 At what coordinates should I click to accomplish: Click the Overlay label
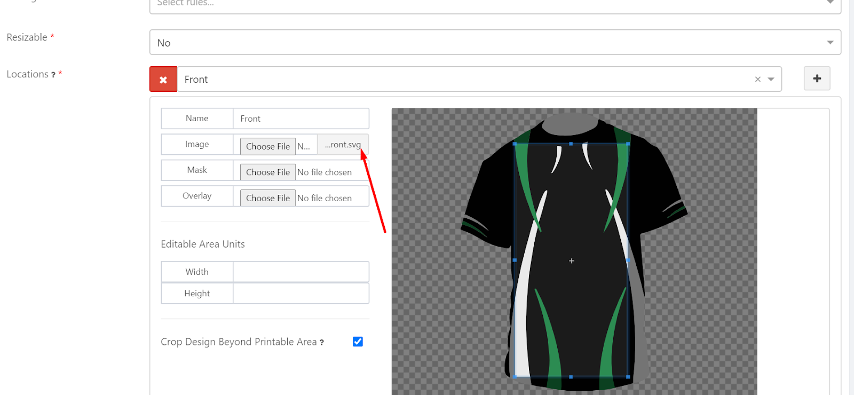coord(197,196)
